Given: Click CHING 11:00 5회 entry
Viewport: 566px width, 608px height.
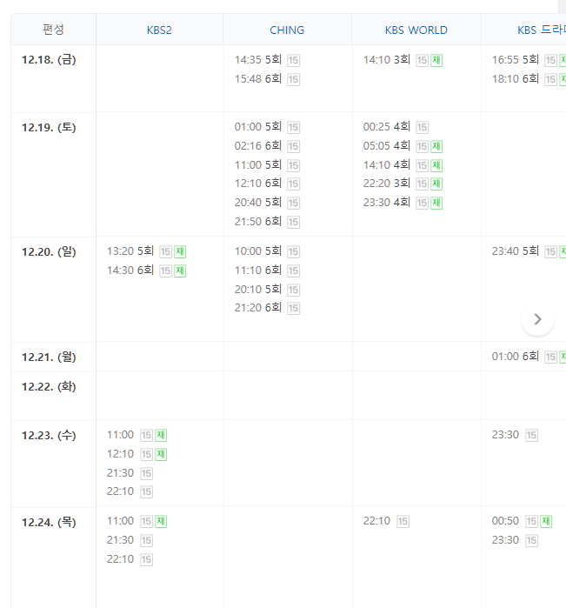Looking at the screenshot, I should pos(258,165).
